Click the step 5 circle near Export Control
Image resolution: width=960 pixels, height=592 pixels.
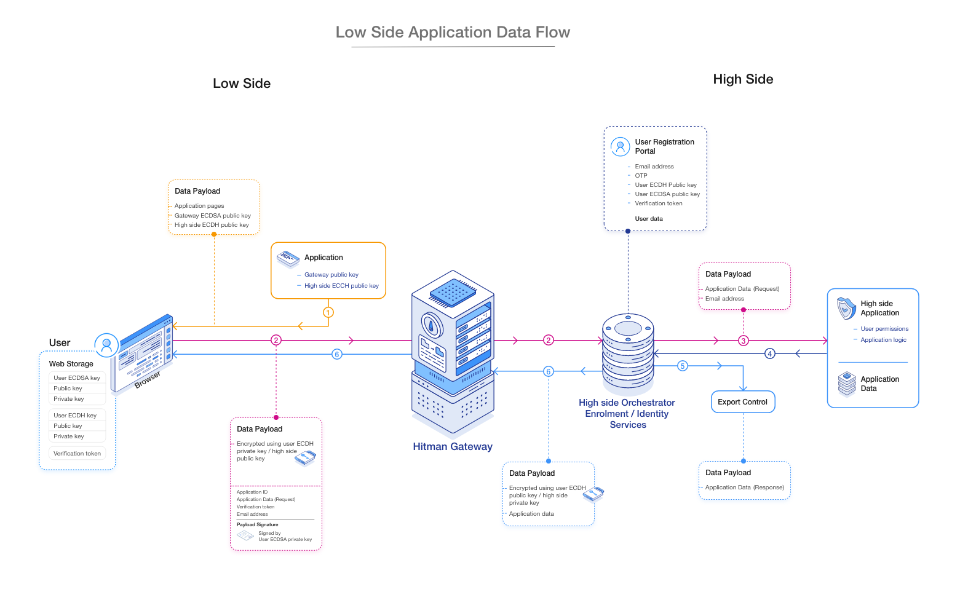(682, 366)
